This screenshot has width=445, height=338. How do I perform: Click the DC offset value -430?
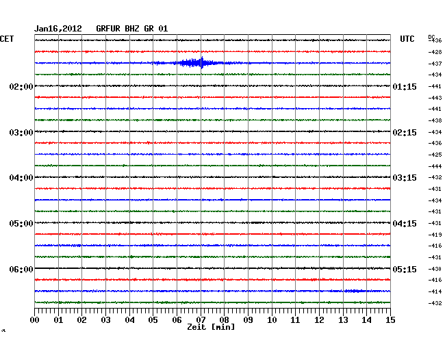click(435, 269)
